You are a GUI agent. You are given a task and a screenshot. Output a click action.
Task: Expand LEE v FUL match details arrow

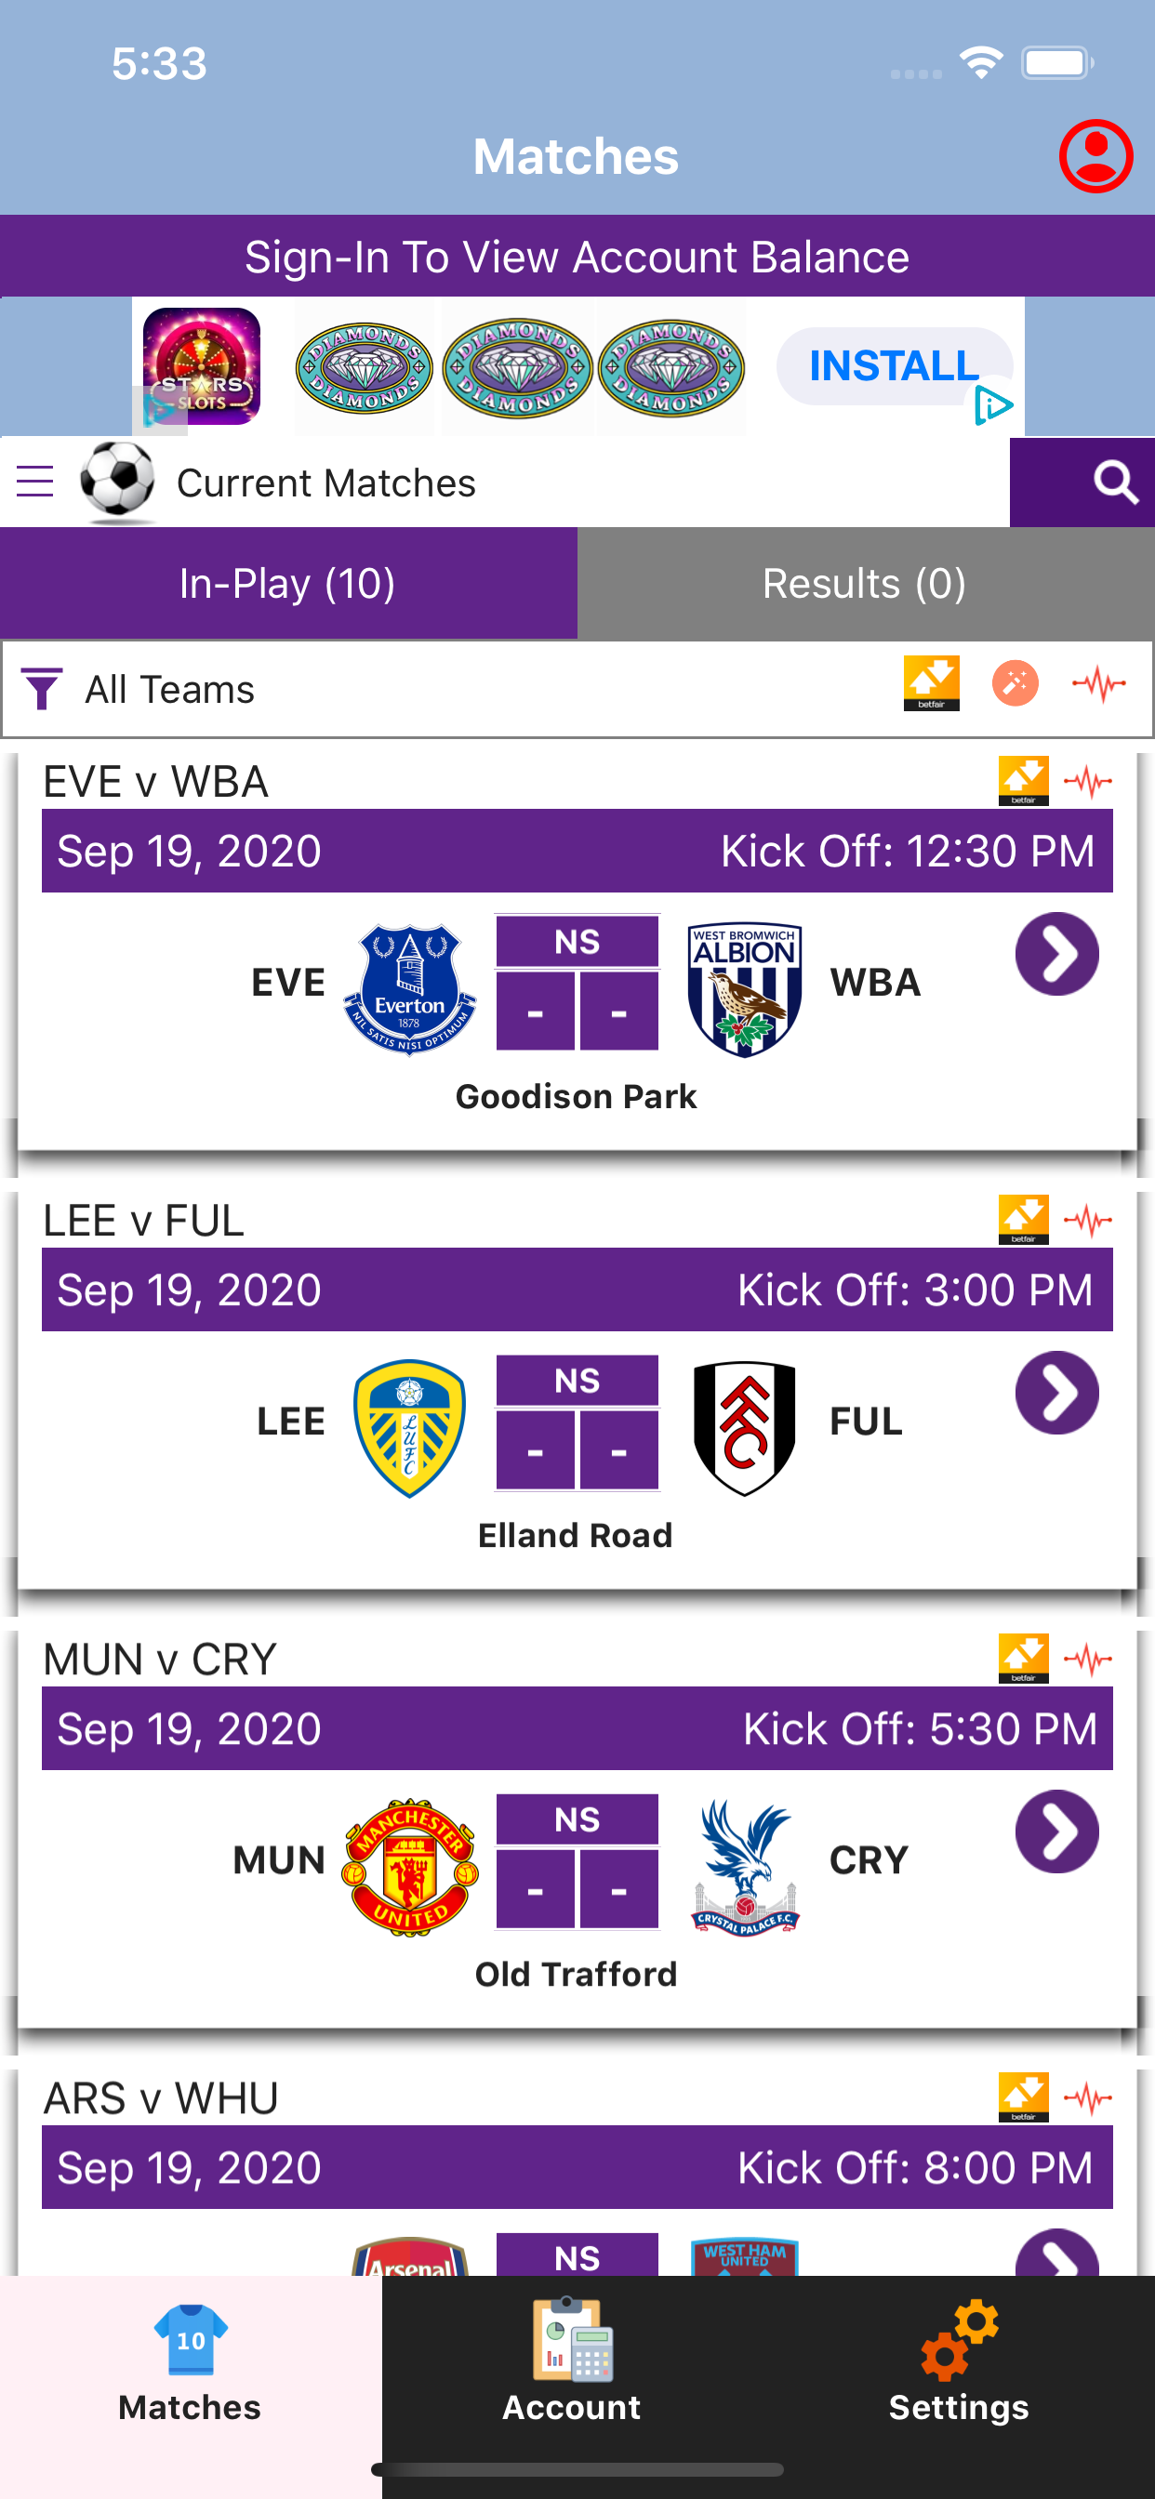pos(1056,1393)
